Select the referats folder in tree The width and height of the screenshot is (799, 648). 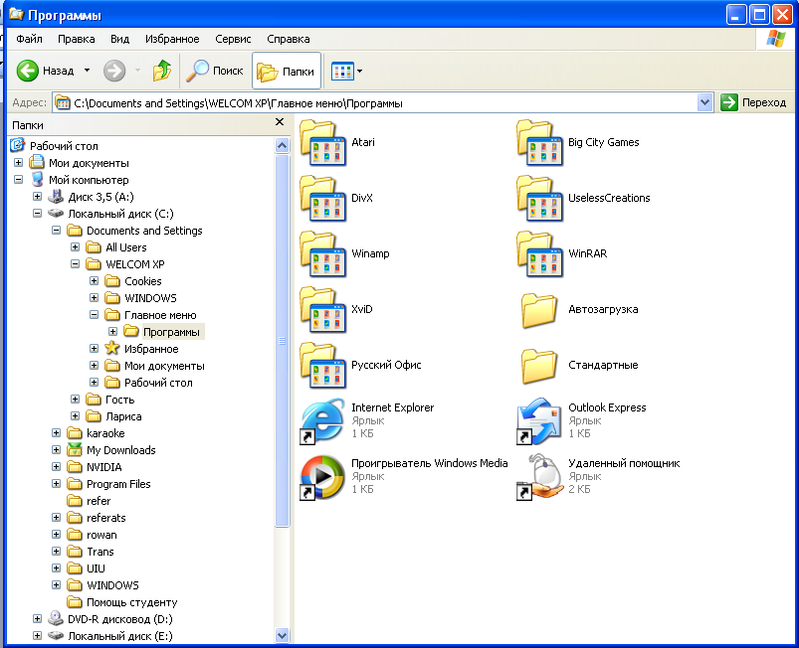(x=106, y=518)
